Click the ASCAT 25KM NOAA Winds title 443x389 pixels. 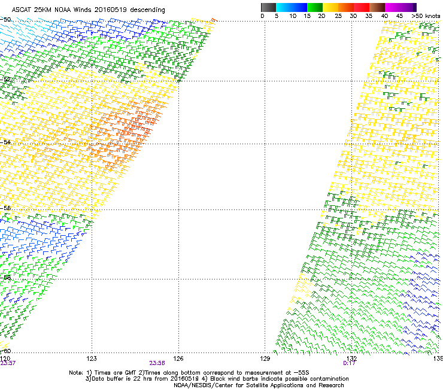tap(89, 10)
